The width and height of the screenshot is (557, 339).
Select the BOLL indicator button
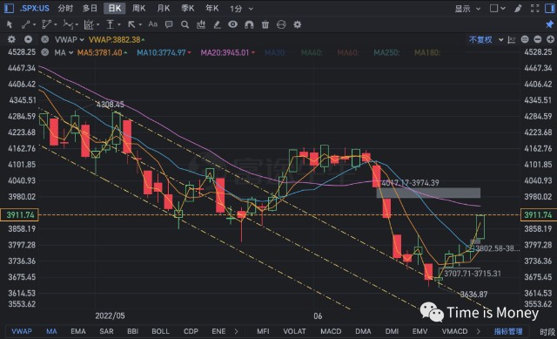tap(160, 331)
